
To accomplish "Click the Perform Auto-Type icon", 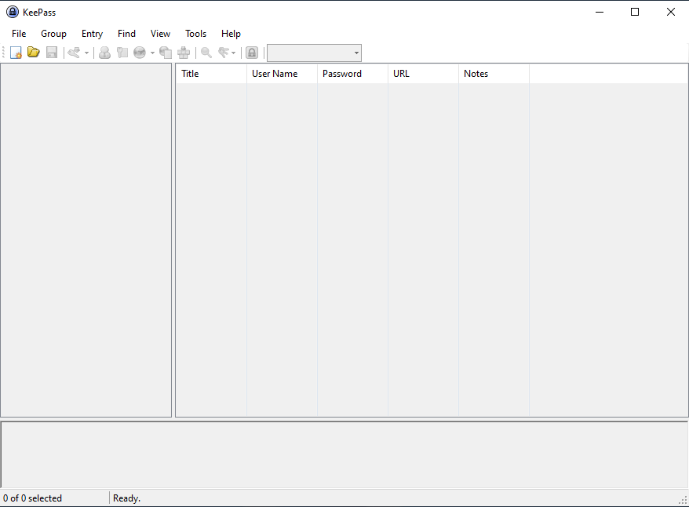I will click(184, 53).
